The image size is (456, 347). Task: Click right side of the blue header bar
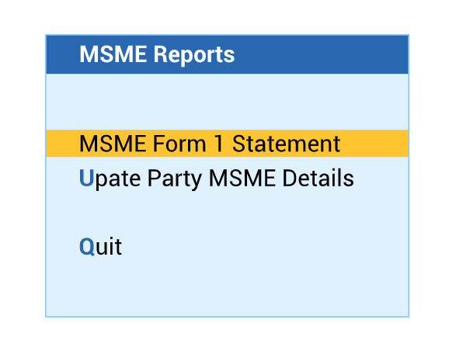(x=322, y=54)
